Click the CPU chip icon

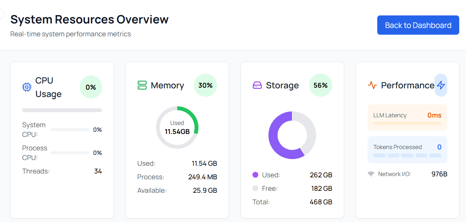click(x=27, y=87)
